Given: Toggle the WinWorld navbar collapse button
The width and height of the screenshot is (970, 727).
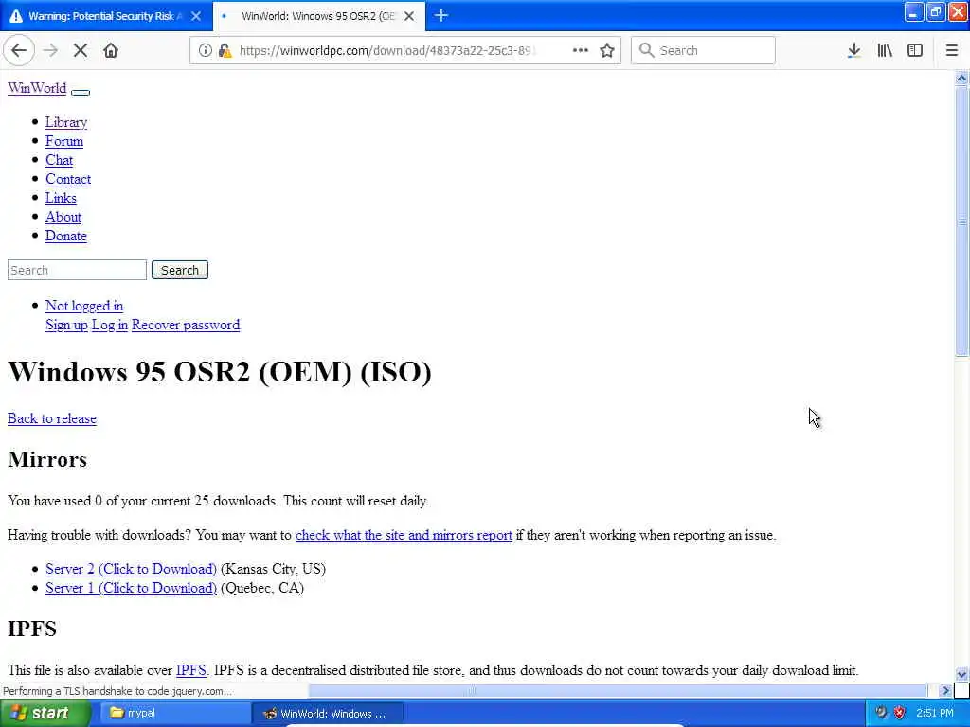Looking at the screenshot, I should [x=81, y=92].
